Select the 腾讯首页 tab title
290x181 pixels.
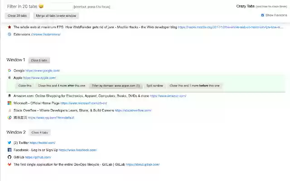20,118
